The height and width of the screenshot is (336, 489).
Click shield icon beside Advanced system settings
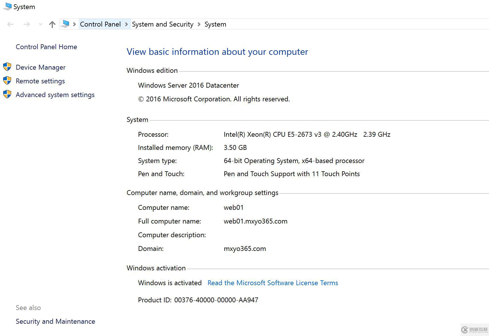click(x=7, y=94)
